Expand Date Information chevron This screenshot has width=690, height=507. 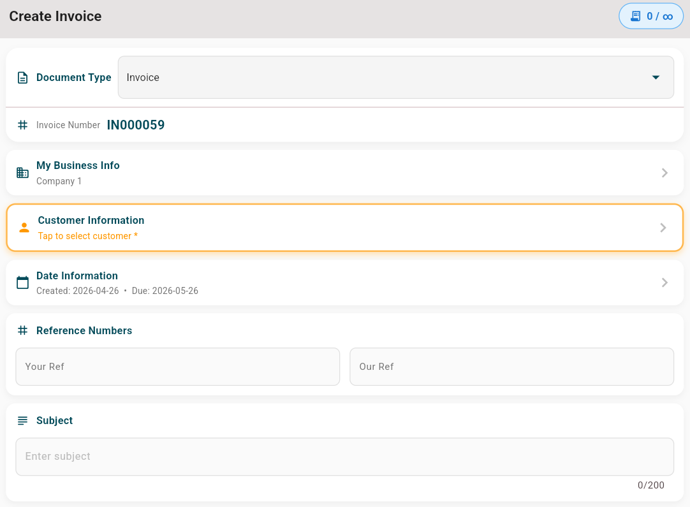[664, 283]
